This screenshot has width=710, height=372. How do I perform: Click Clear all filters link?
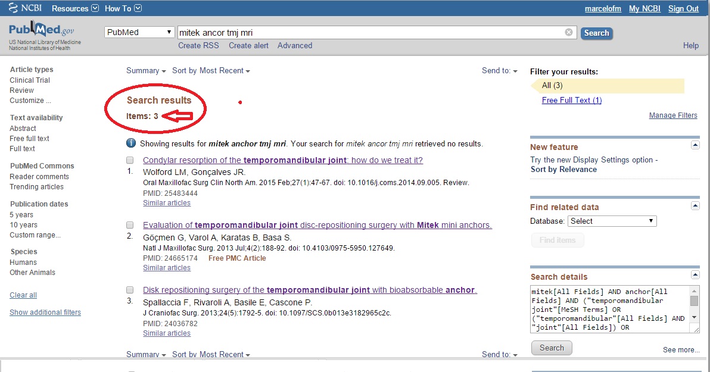click(x=23, y=295)
